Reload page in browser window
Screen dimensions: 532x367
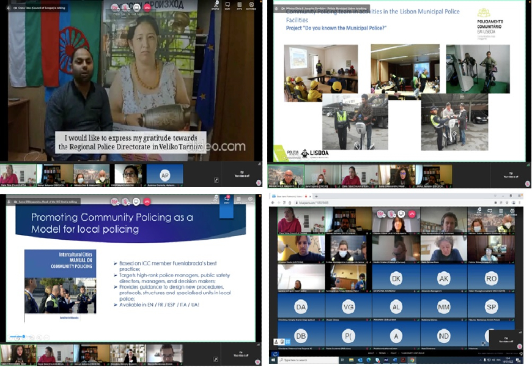point(284,202)
